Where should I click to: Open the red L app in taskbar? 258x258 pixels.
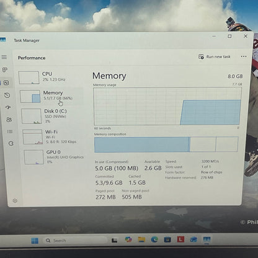pyautogui.click(x=180, y=239)
